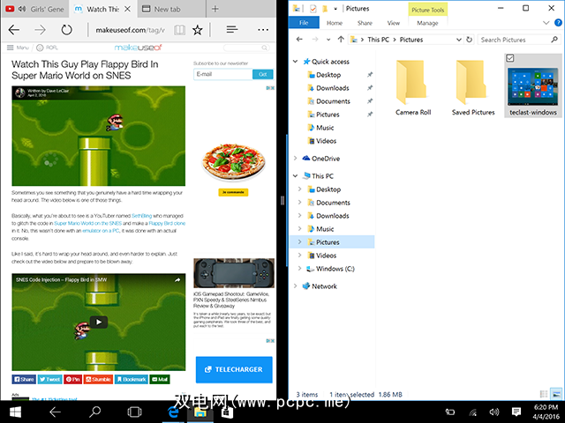565x423 pixels.
Task: Refresh the Pictures folder view
Action: 469,40
